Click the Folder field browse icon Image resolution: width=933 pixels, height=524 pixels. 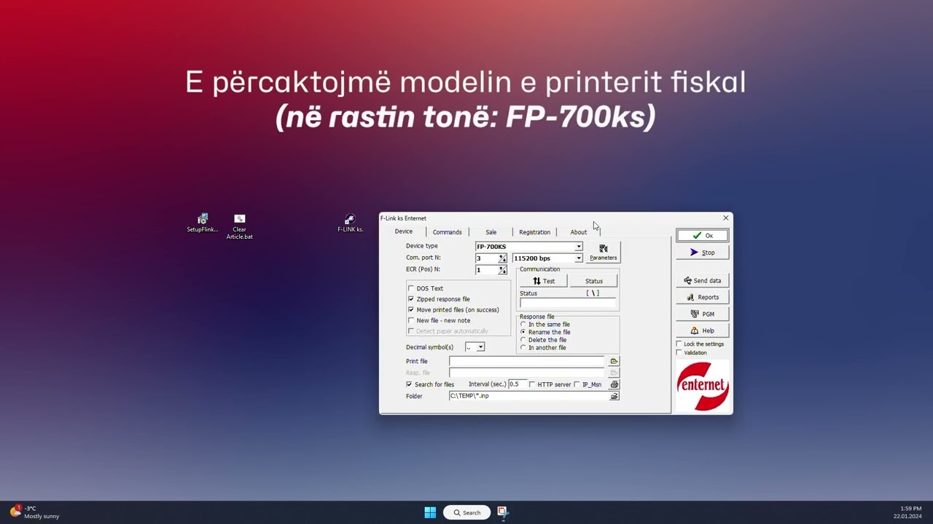click(x=614, y=396)
